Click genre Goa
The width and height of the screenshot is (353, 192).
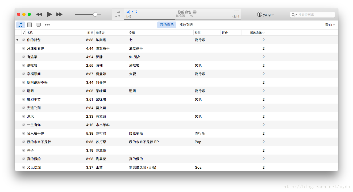click(x=198, y=167)
